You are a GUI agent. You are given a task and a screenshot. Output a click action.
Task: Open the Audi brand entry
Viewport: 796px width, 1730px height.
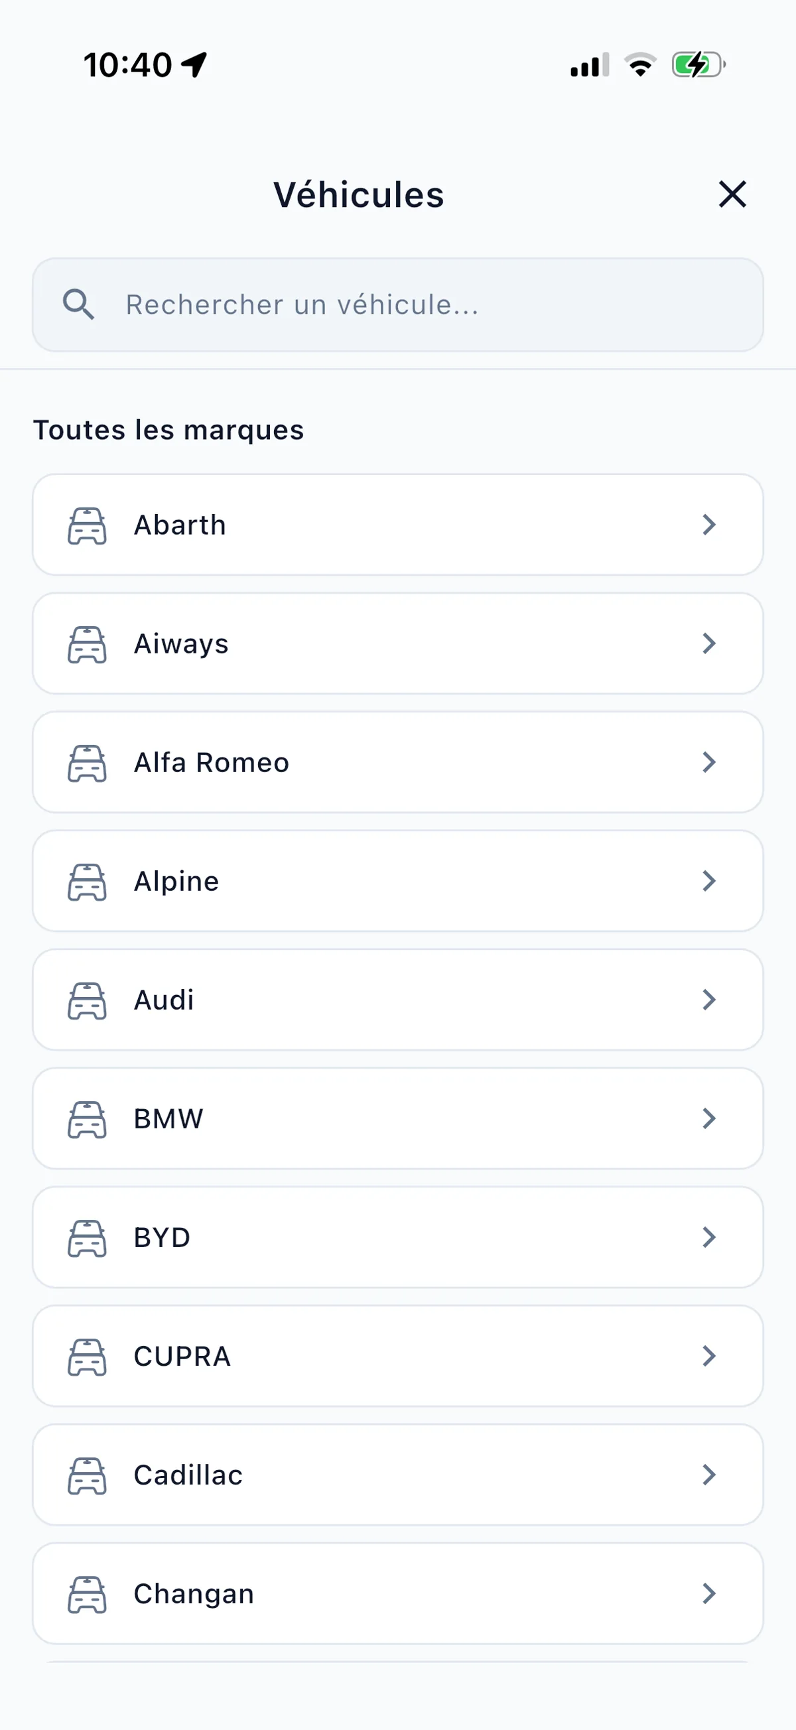[x=397, y=999]
